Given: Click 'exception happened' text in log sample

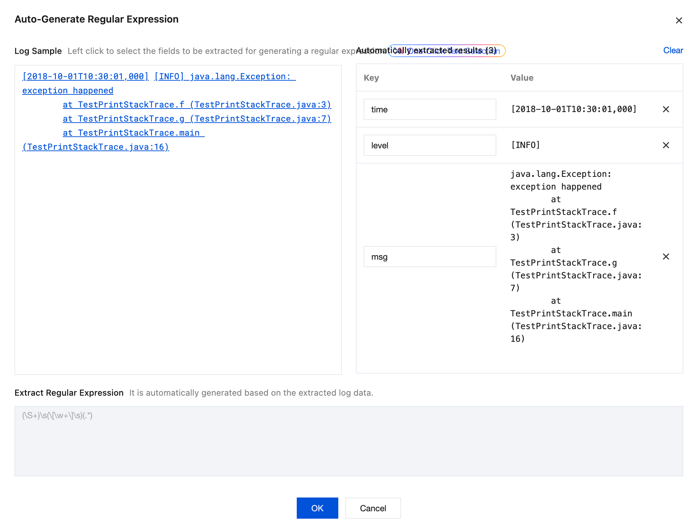Looking at the screenshot, I should pyautogui.click(x=68, y=91).
